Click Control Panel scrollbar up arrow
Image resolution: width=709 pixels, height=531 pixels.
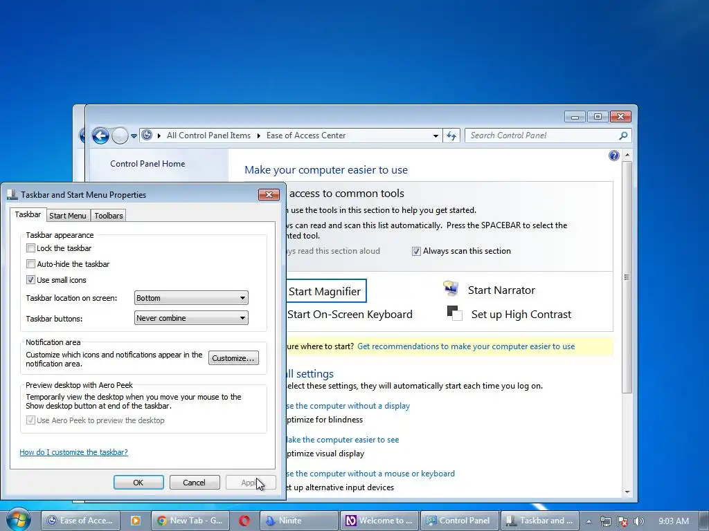pos(627,156)
